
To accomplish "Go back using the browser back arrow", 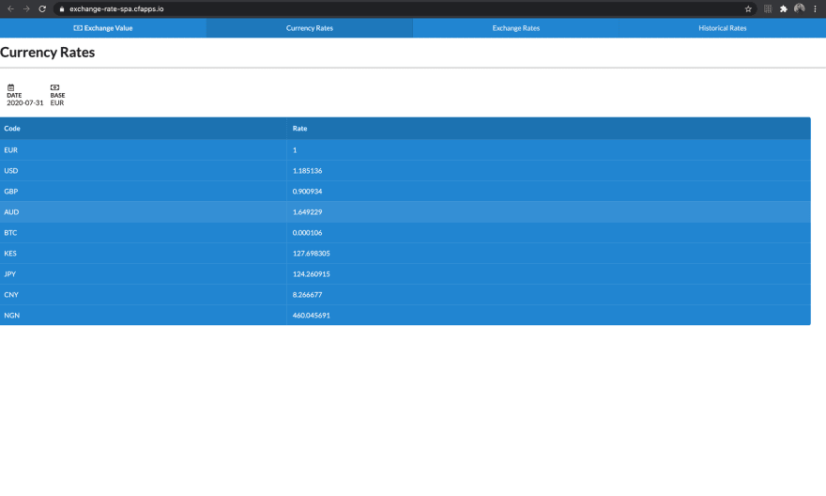I will point(10,9).
